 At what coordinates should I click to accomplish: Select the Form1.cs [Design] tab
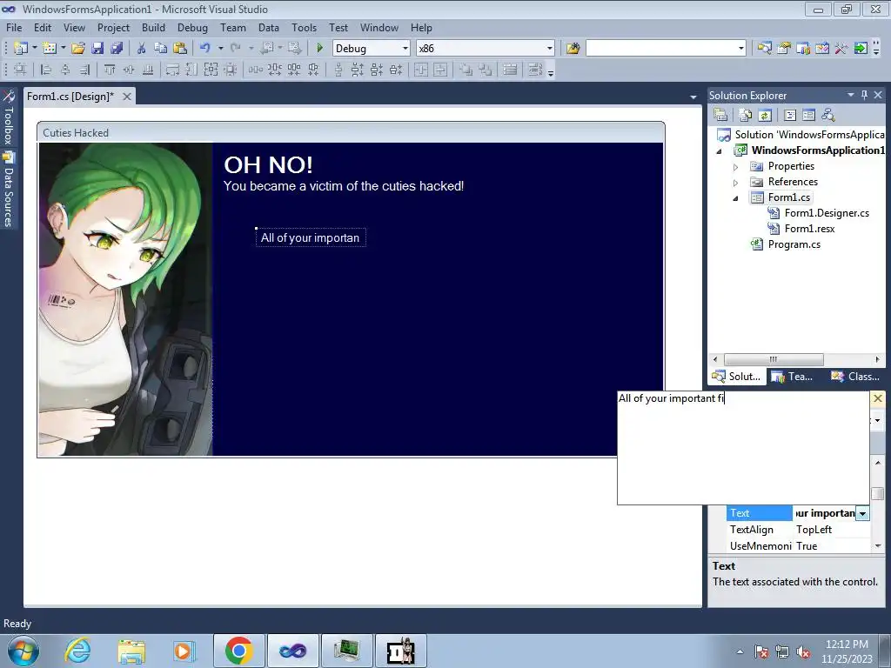[x=70, y=97]
